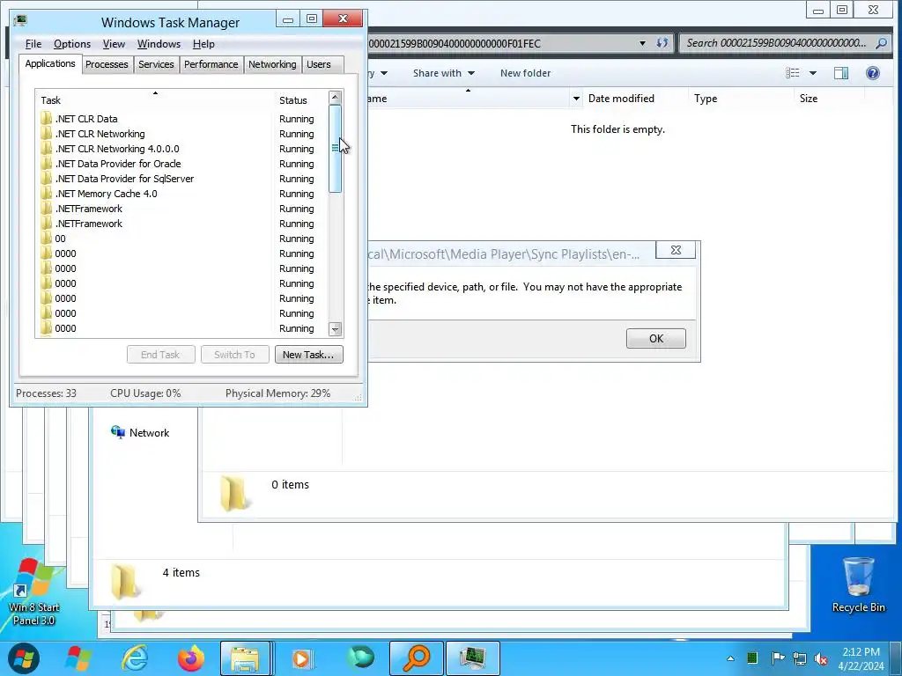
Task: Open Windows menu in Task Manager
Action: pyautogui.click(x=159, y=44)
